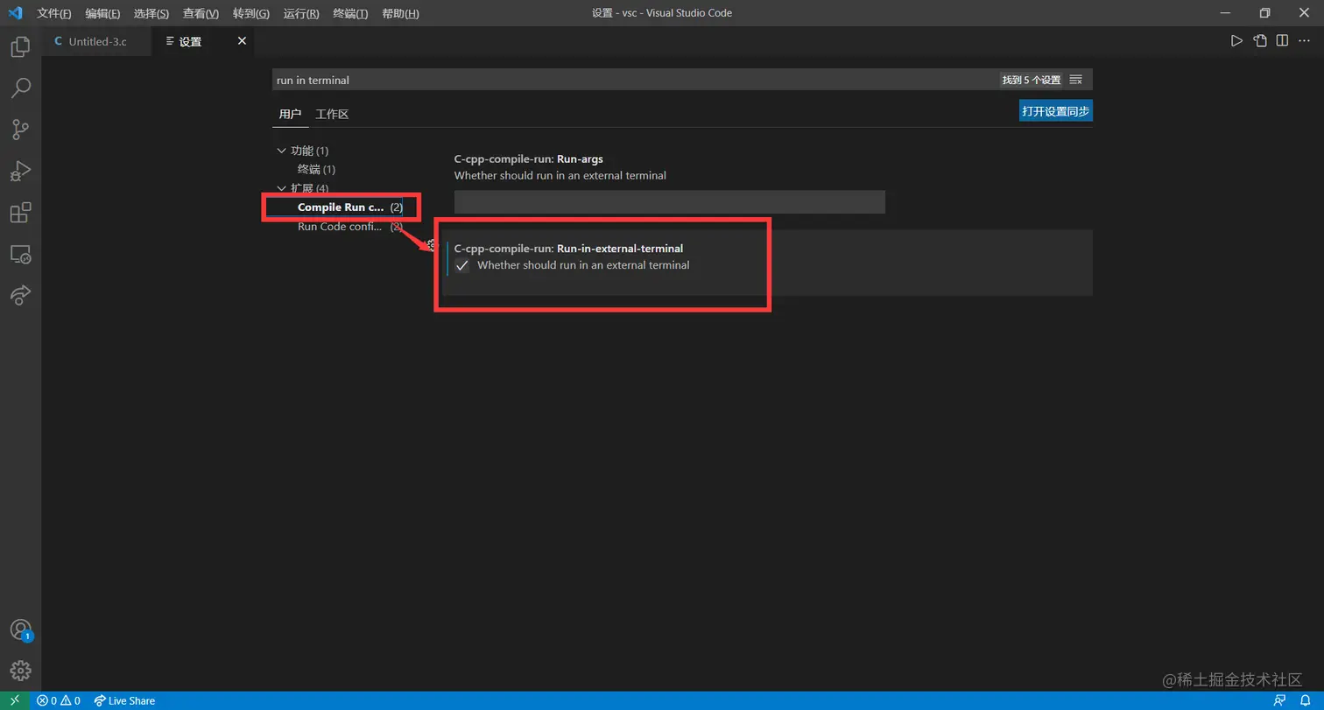
Task: Open the Search view in activity bar
Action: coord(20,88)
